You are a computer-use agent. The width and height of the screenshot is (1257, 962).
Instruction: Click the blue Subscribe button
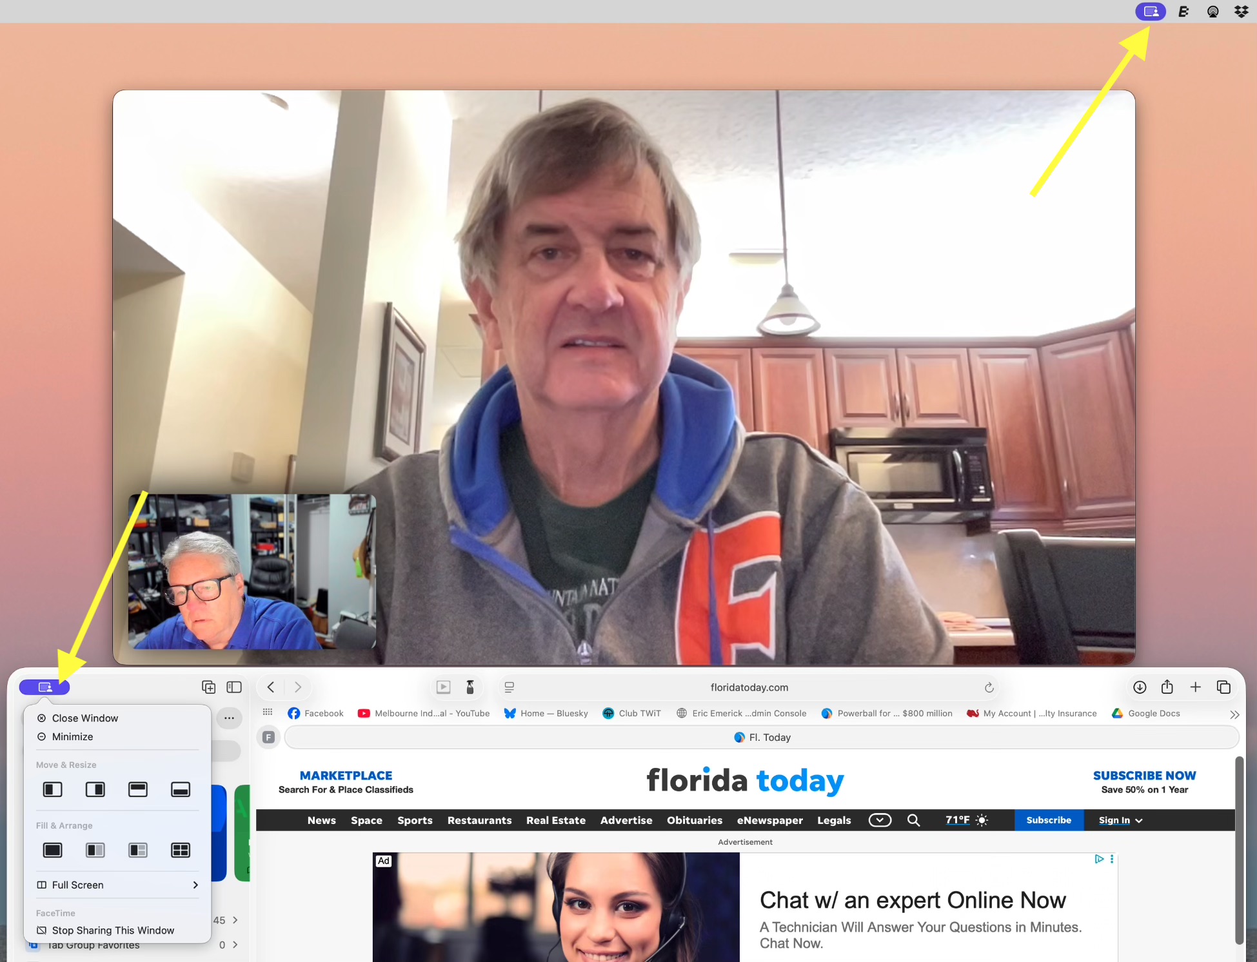pyautogui.click(x=1048, y=820)
